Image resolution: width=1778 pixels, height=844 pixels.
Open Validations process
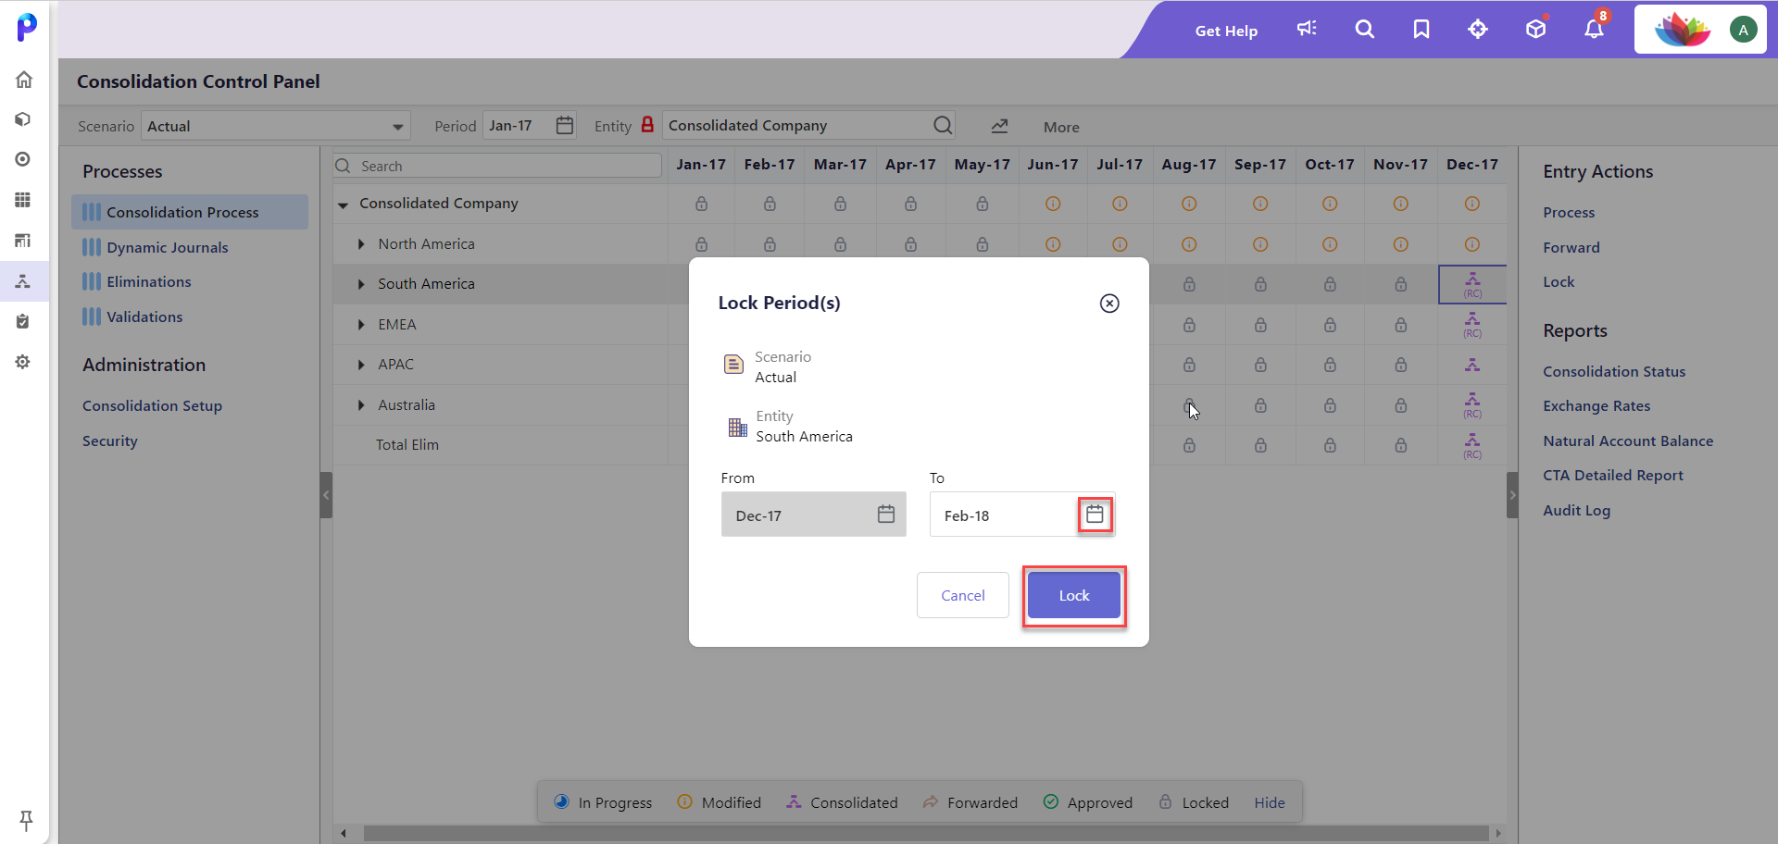pyautogui.click(x=144, y=316)
